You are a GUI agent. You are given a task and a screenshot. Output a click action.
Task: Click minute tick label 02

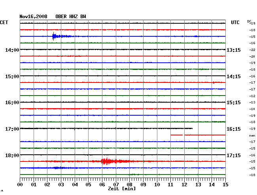47,185
